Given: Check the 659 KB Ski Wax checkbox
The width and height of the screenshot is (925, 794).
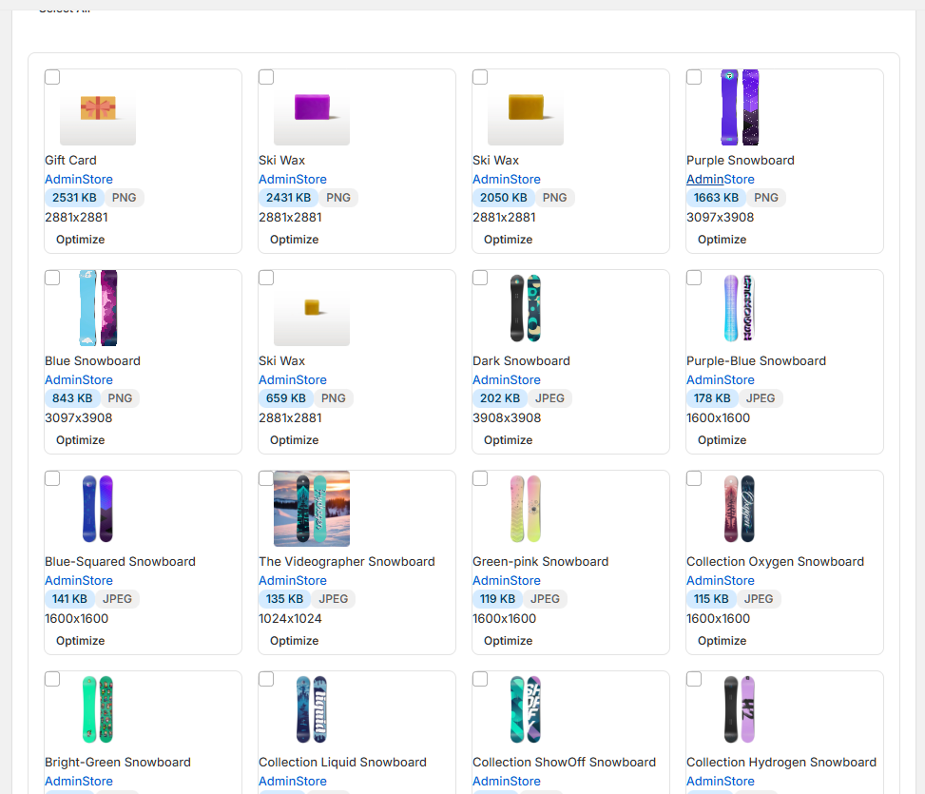Looking at the screenshot, I should (x=266, y=278).
